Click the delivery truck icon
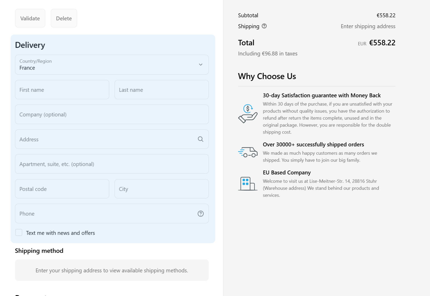430x296 pixels. pyautogui.click(x=248, y=152)
